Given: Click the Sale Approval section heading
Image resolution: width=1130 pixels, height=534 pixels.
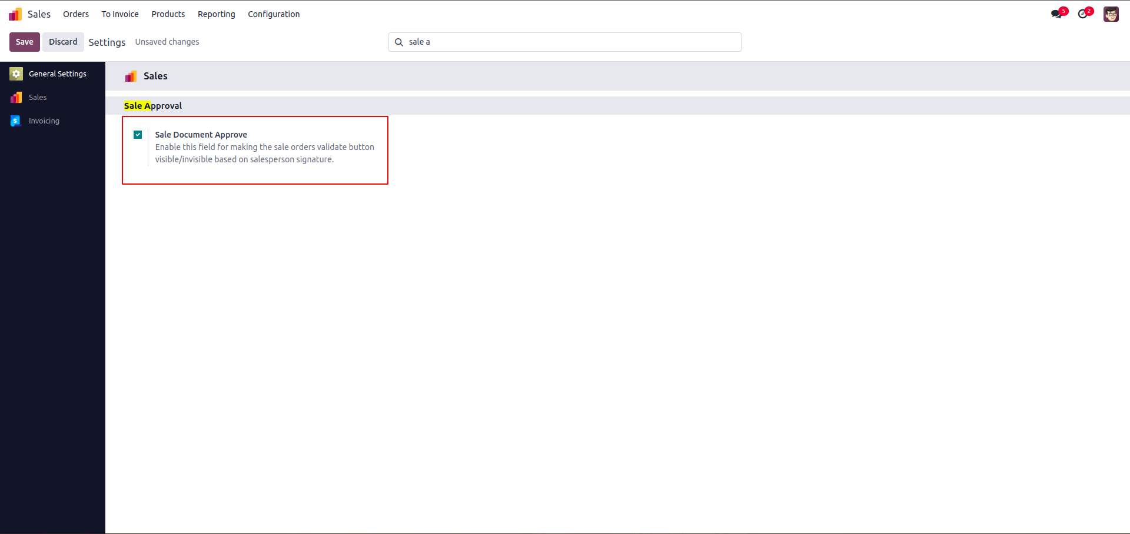Looking at the screenshot, I should click(x=153, y=106).
